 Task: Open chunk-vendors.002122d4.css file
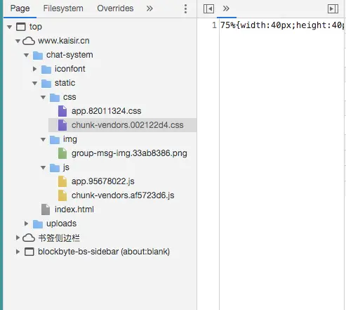point(127,125)
